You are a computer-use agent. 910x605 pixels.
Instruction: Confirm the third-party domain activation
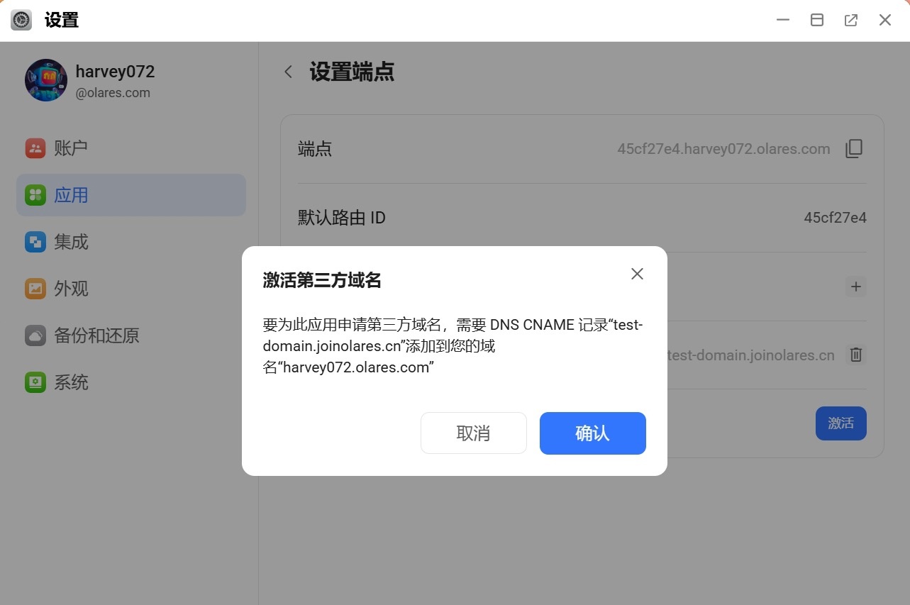coord(592,433)
